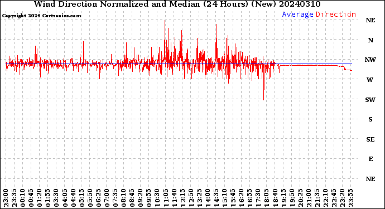
Task: Select the 23:35 time axis label
Action: (15, 198)
